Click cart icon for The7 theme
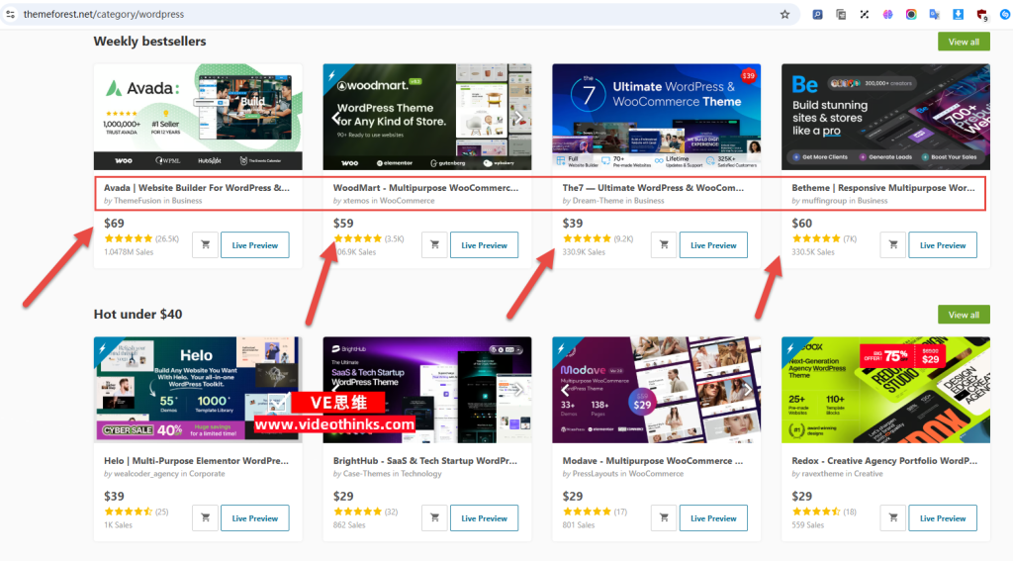This screenshot has height=561, width=1013. (x=664, y=245)
